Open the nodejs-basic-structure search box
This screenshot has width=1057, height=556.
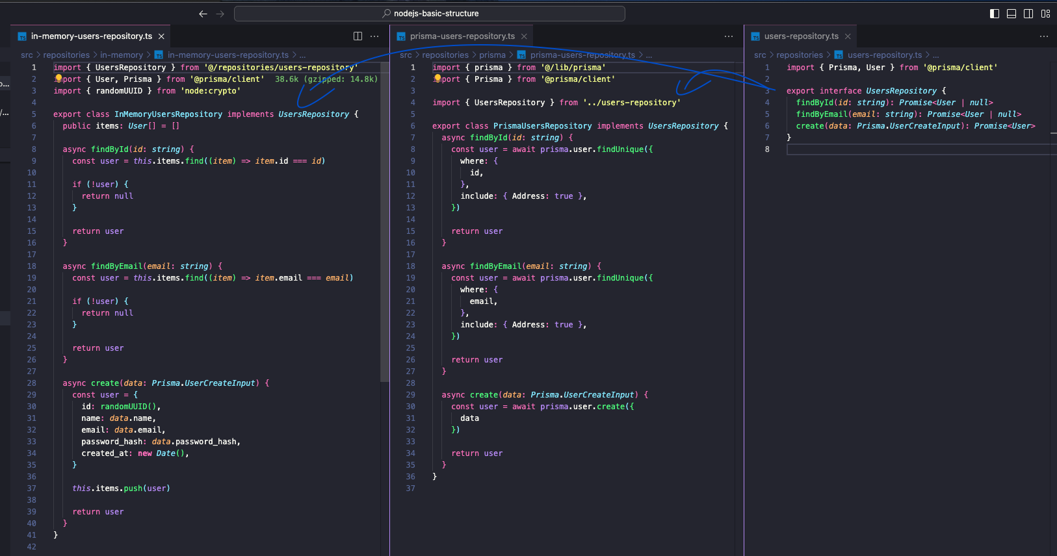(430, 14)
